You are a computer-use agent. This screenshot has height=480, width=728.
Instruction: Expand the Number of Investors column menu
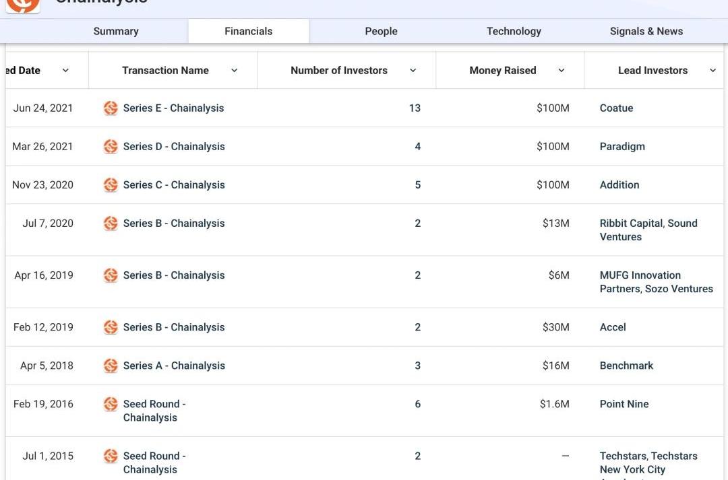click(x=413, y=71)
